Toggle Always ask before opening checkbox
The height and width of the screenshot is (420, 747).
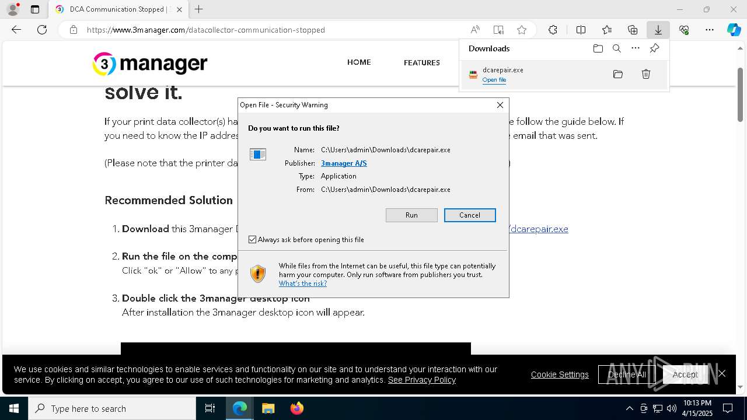[252, 240]
